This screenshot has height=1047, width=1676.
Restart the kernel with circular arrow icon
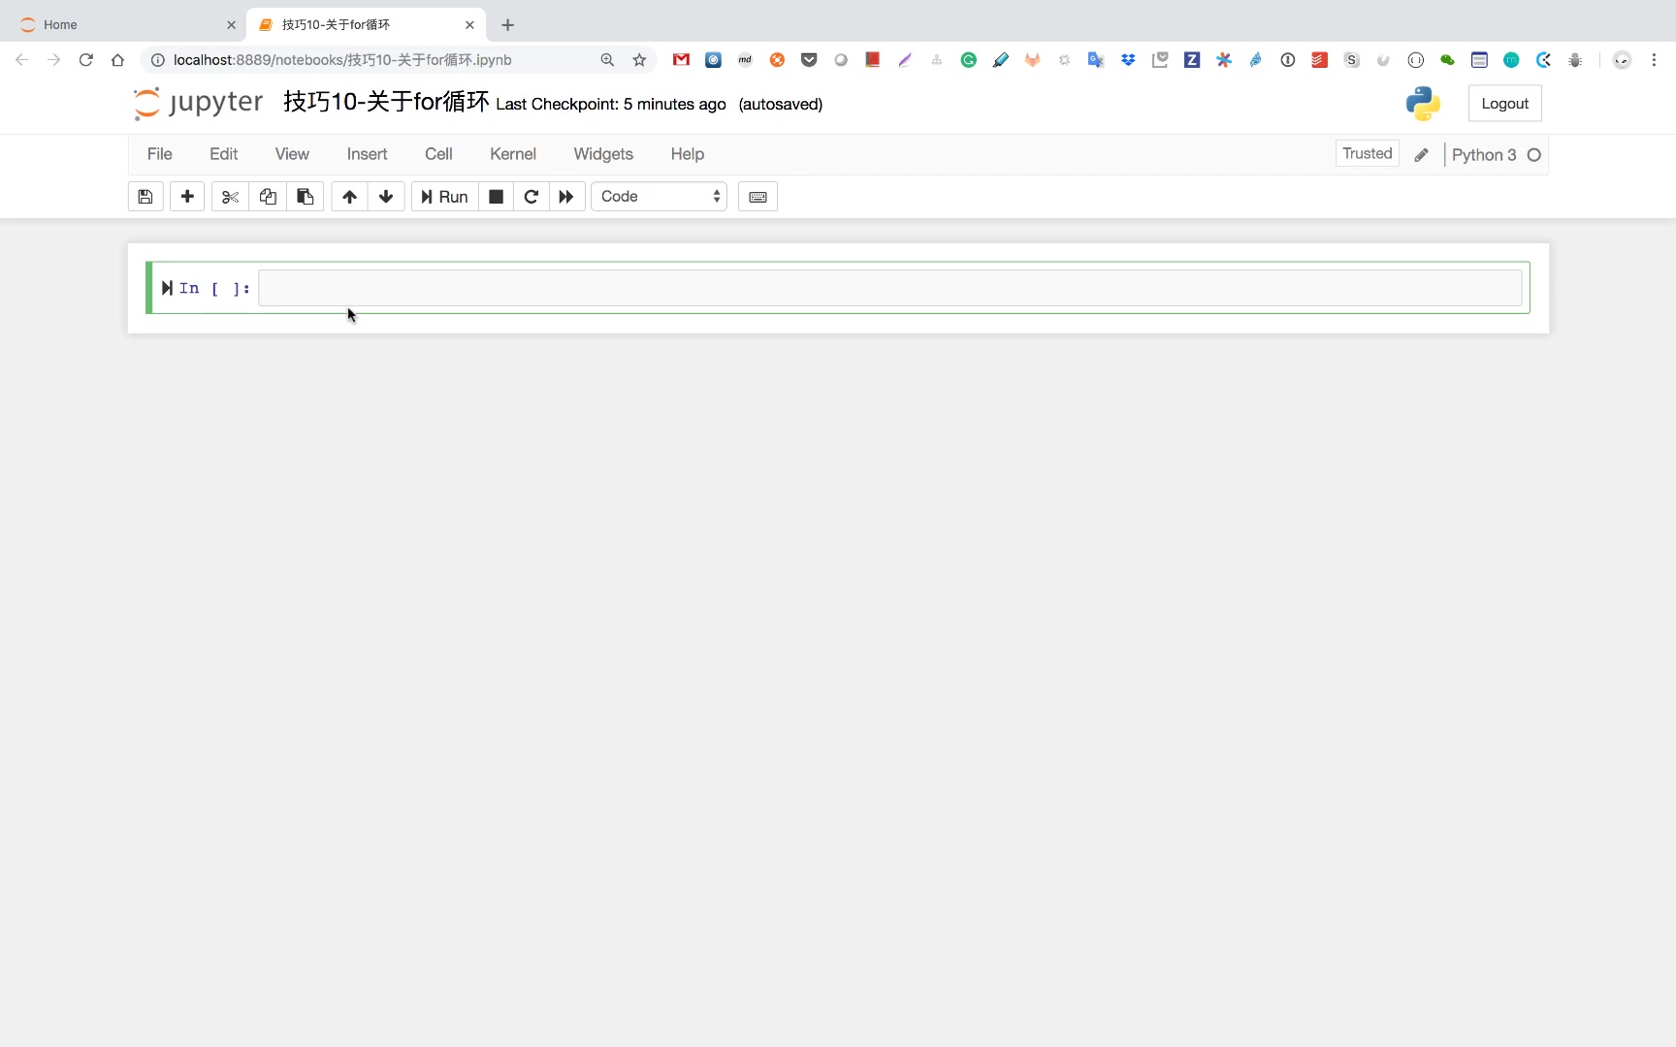532,197
